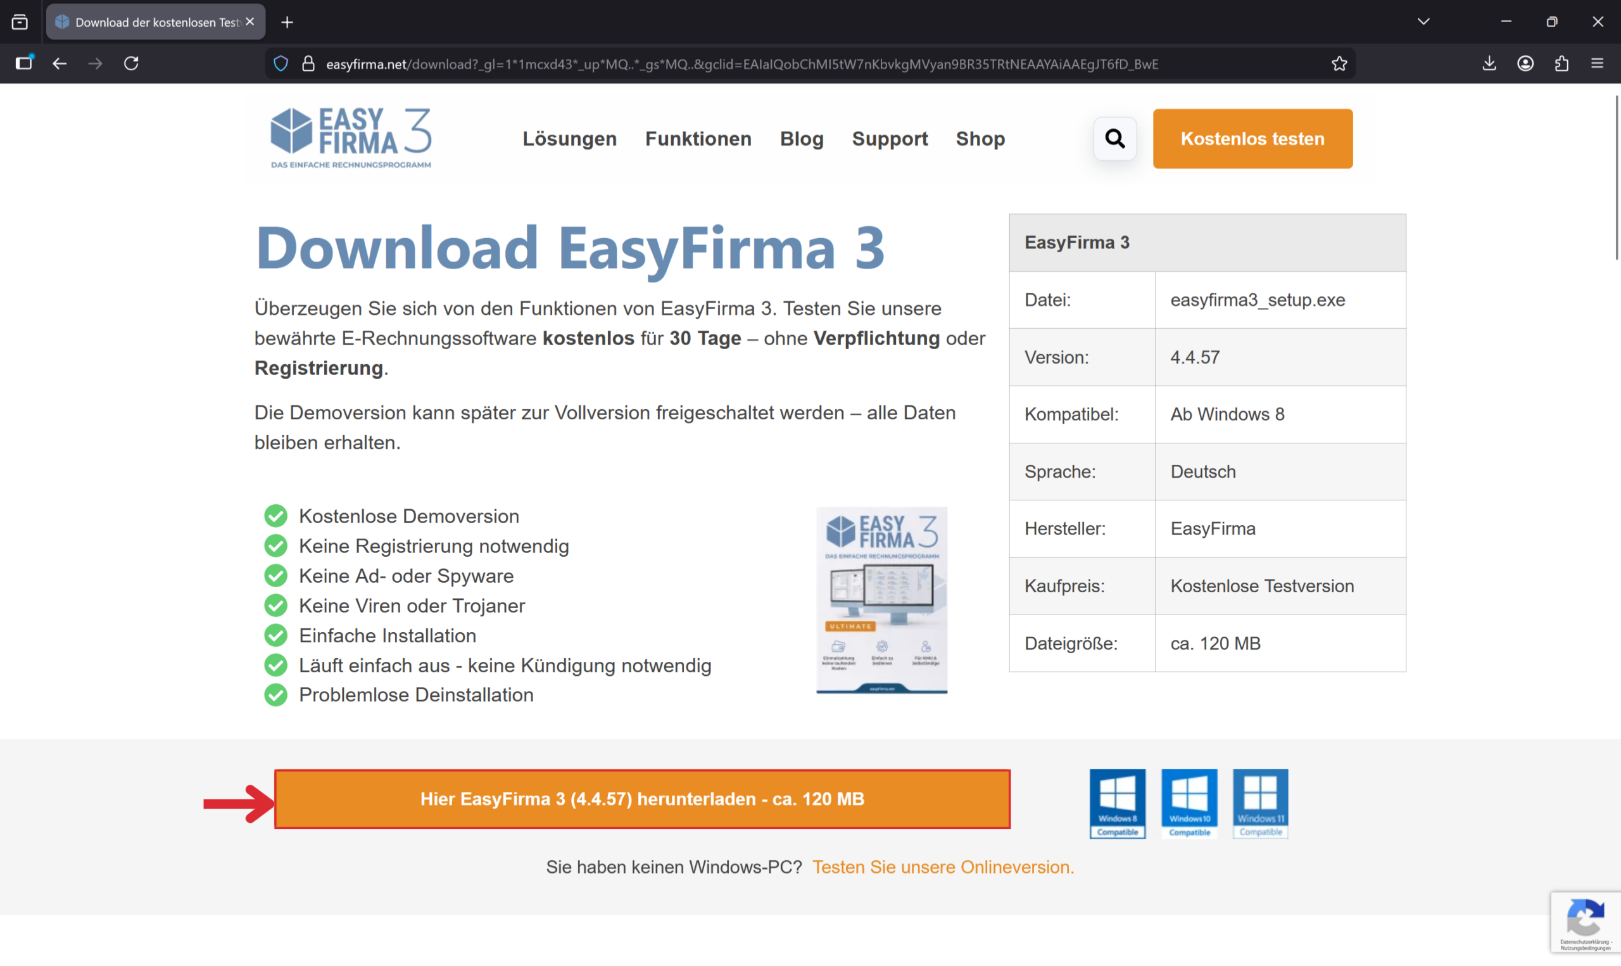The image size is (1621, 966).
Task: Click the Windows 10 Compatible badge
Action: pyautogui.click(x=1189, y=803)
